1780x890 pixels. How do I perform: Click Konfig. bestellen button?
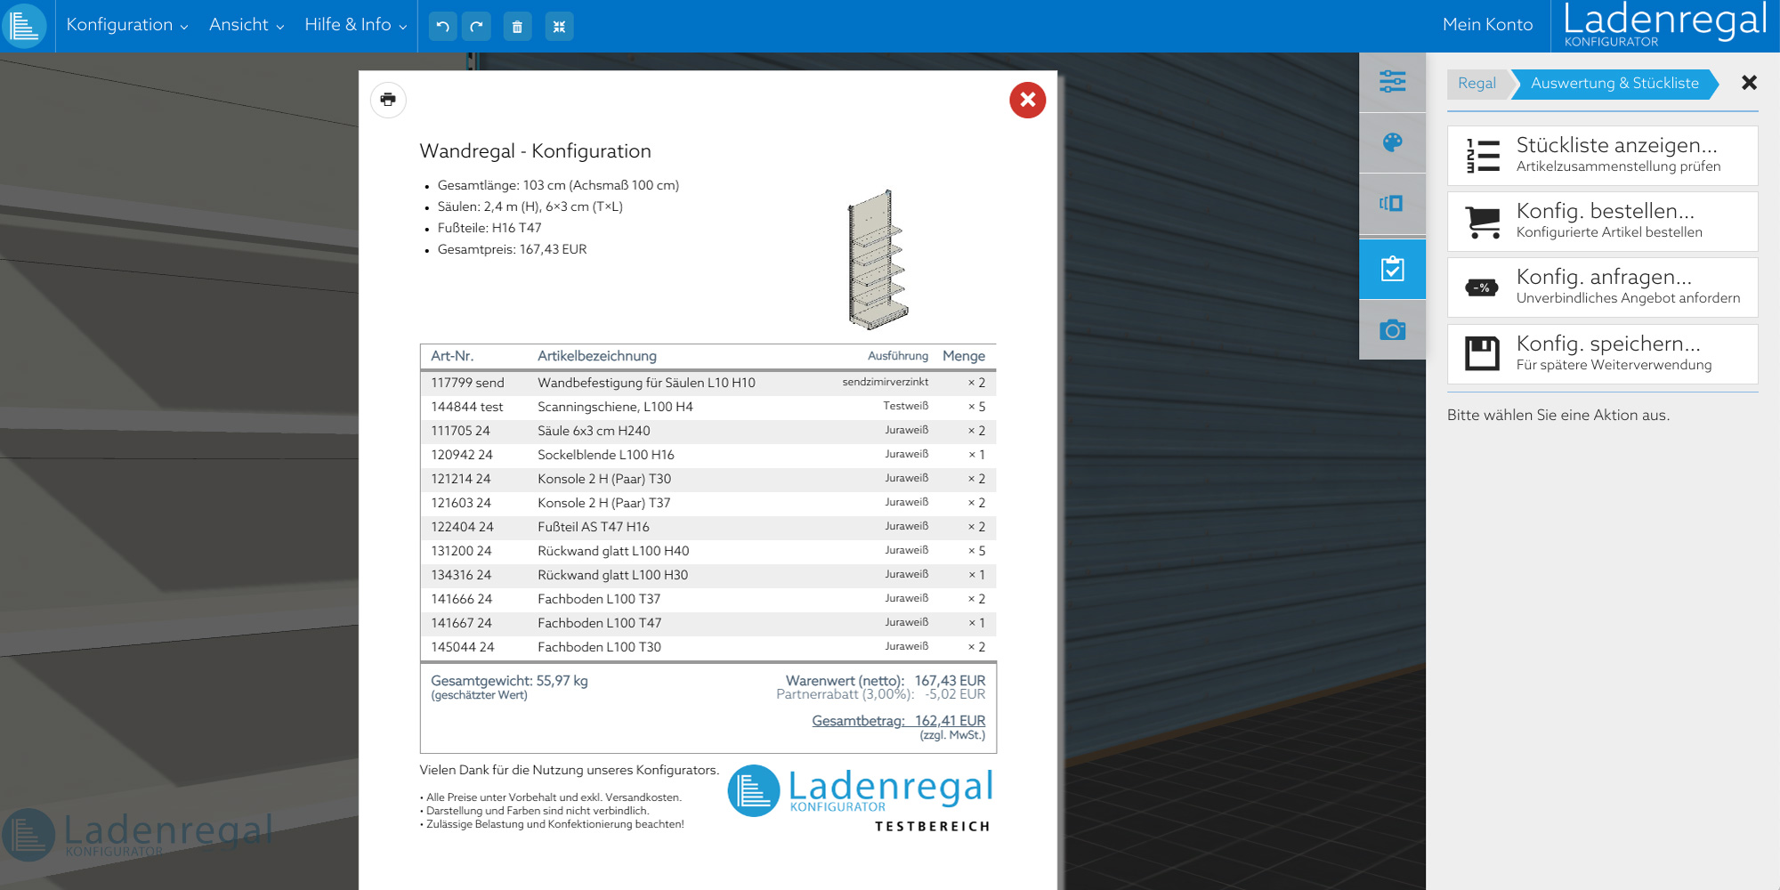pos(1602,222)
